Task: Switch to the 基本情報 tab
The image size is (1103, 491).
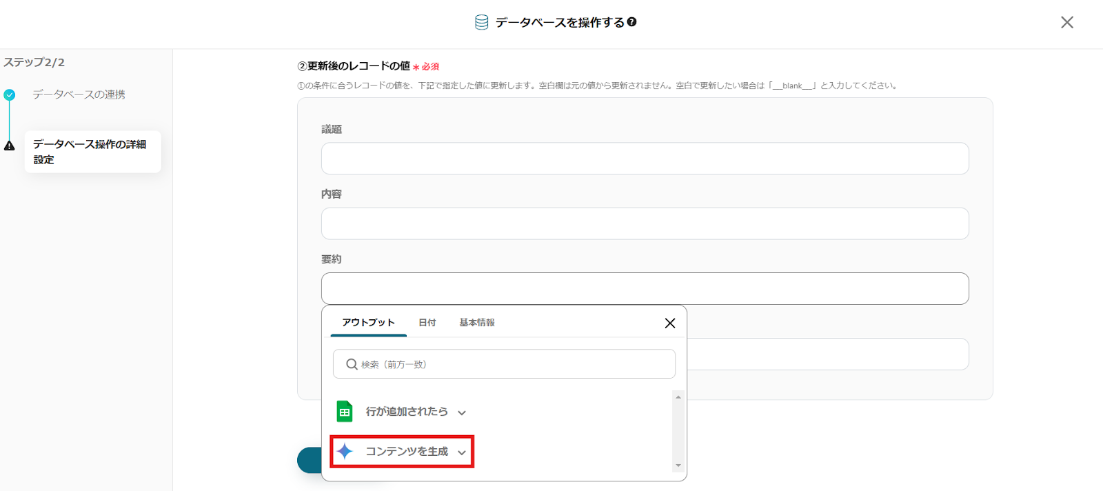Action: [x=477, y=323]
